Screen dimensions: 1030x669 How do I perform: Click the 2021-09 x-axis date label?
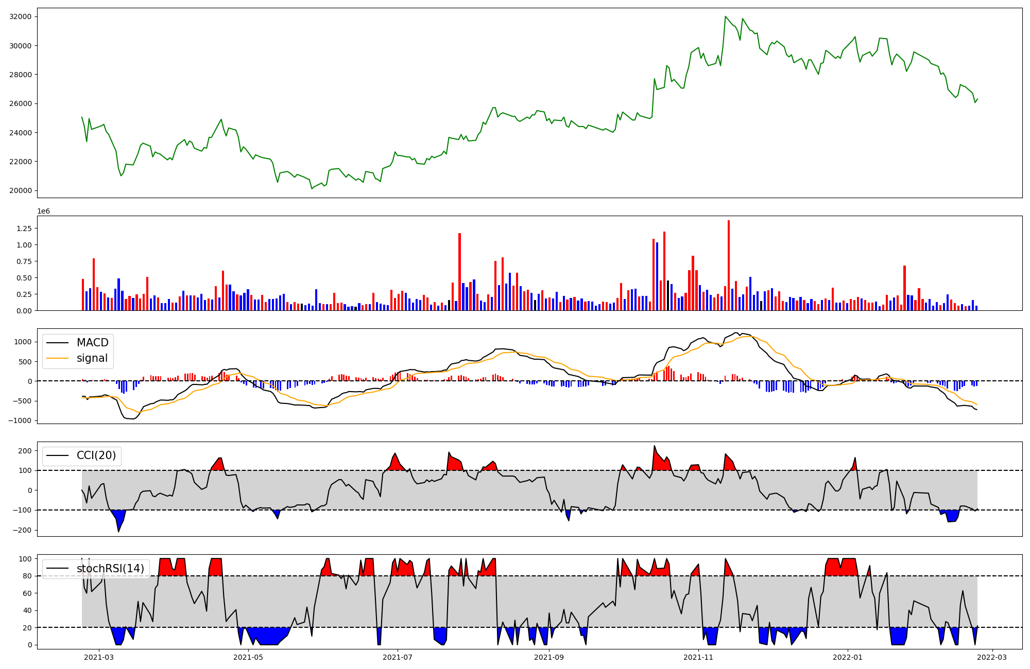pos(549,657)
